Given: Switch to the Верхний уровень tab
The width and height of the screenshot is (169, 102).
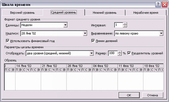Looking at the screenshot, I should [23, 13].
